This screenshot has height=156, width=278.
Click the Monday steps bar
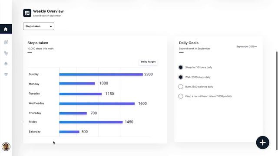click(77, 84)
